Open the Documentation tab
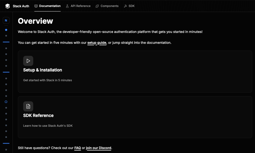The height and width of the screenshot is (153, 255). (47, 6)
